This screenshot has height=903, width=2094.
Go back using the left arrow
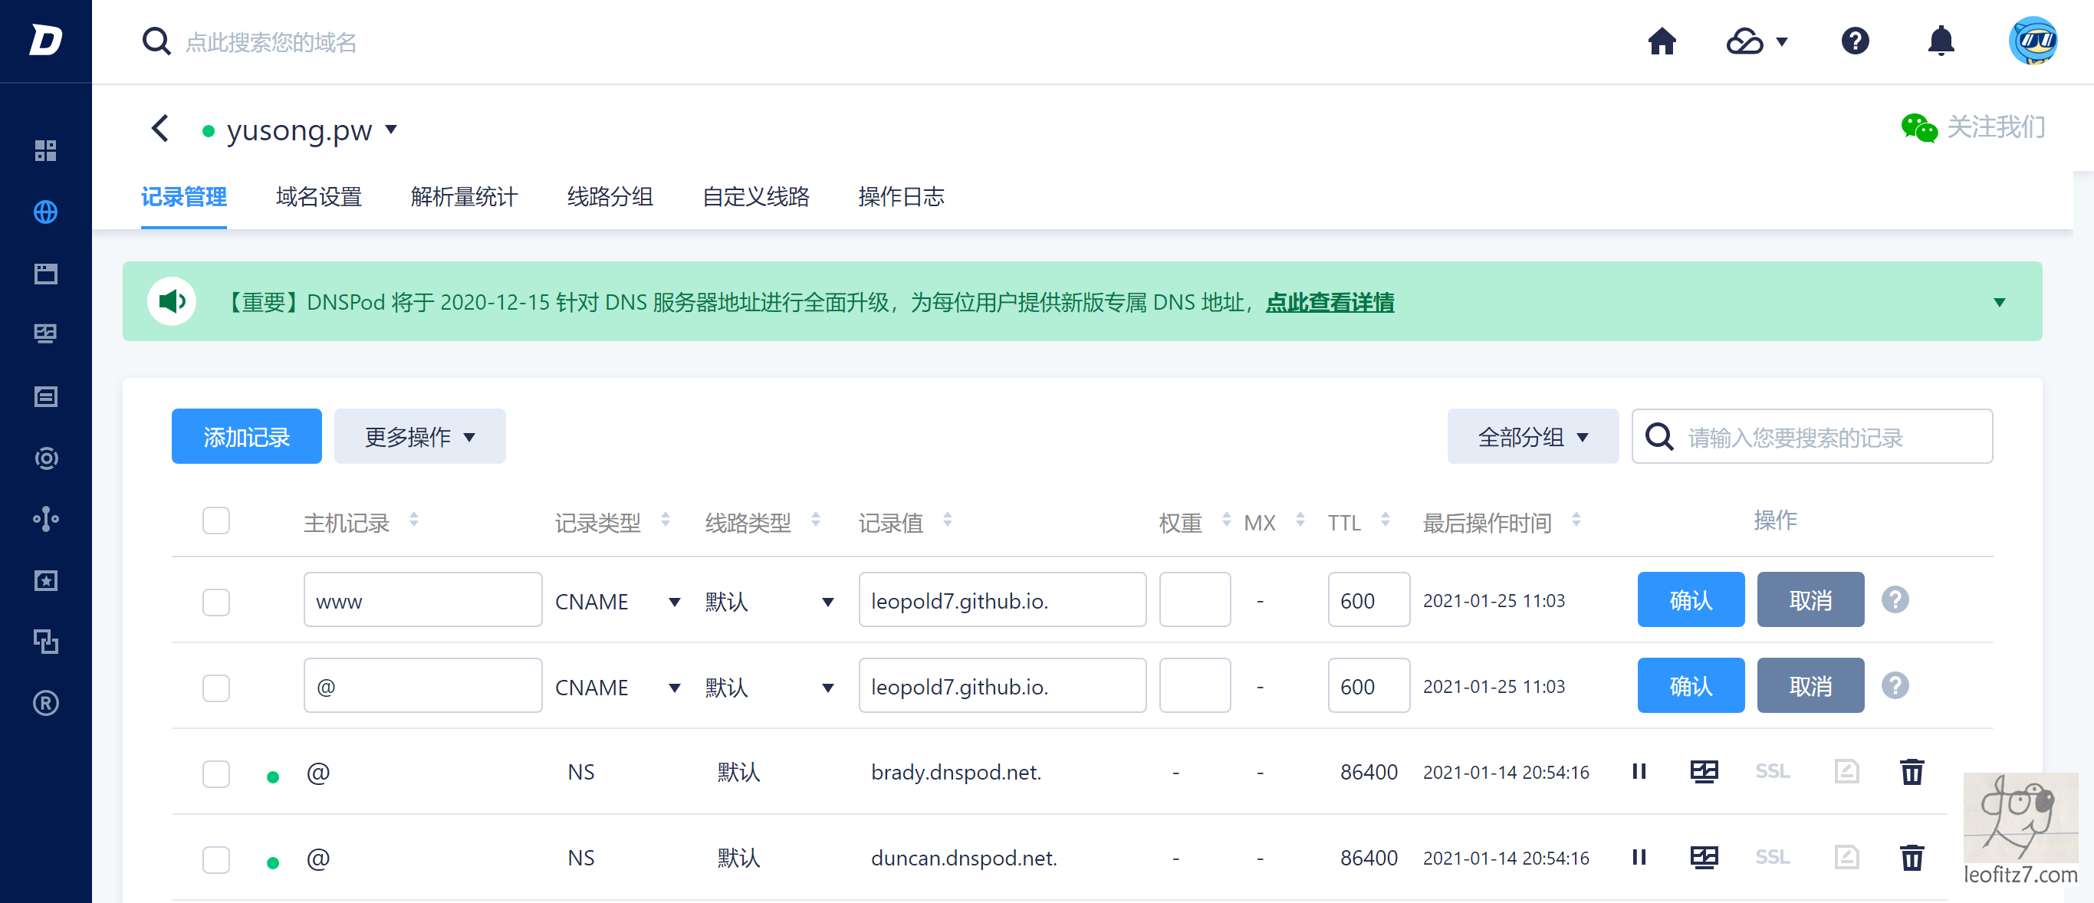[x=160, y=129]
